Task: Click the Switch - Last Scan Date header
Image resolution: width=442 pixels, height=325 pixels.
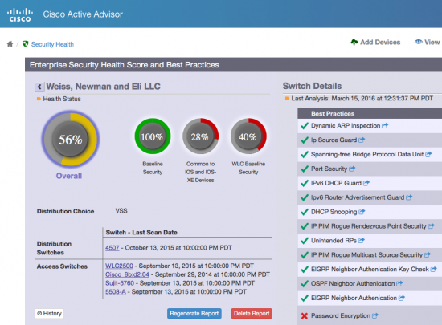Action: pyautogui.click(x=141, y=233)
